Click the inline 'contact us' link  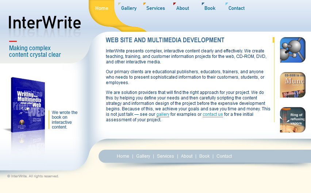pos(213,114)
